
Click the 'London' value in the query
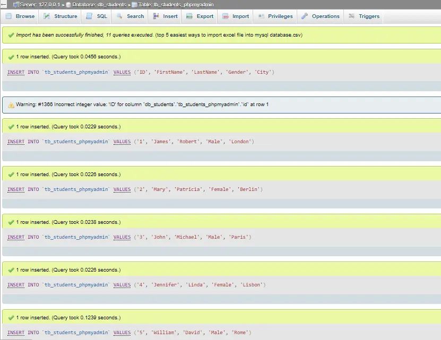click(240, 142)
